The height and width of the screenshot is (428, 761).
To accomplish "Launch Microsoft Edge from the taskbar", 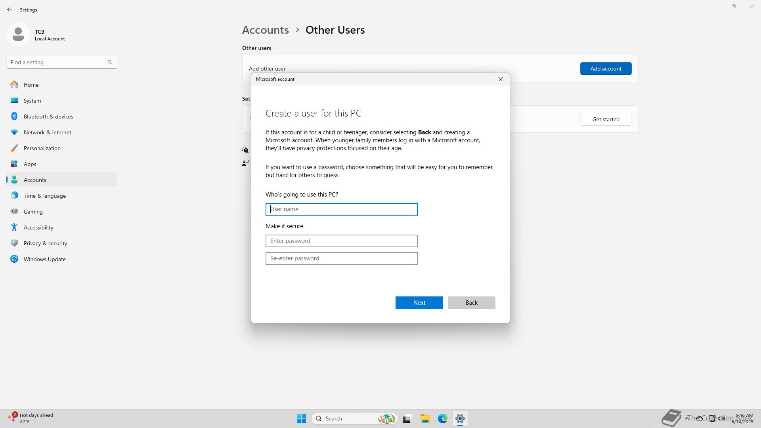I will pyautogui.click(x=442, y=418).
